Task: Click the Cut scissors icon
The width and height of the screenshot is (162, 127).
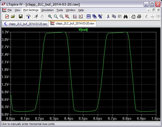Action: pyautogui.click(x=108, y=17)
